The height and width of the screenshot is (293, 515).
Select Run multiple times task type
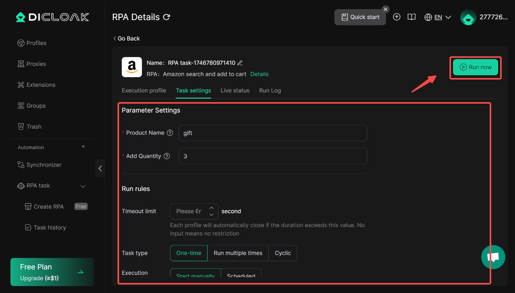coord(238,253)
